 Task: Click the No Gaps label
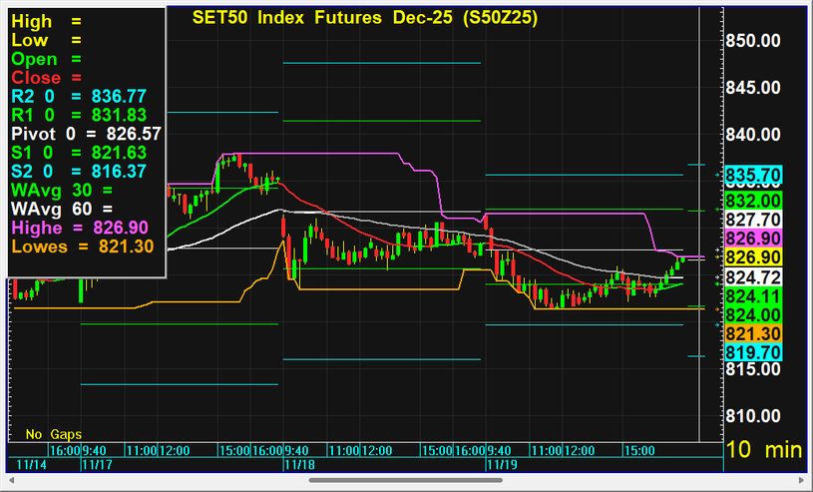point(54,434)
